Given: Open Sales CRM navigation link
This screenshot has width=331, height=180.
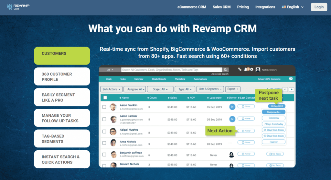Looking at the screenshot, I should 221,7.
